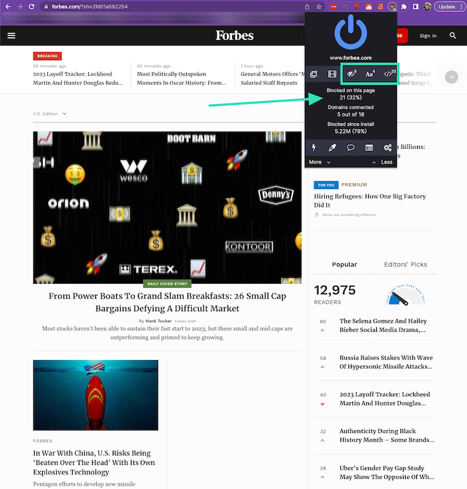Screen dimensions: 467x489
Task: Open the Forbes hamburger menu
Action: click(x=11, y=35)
